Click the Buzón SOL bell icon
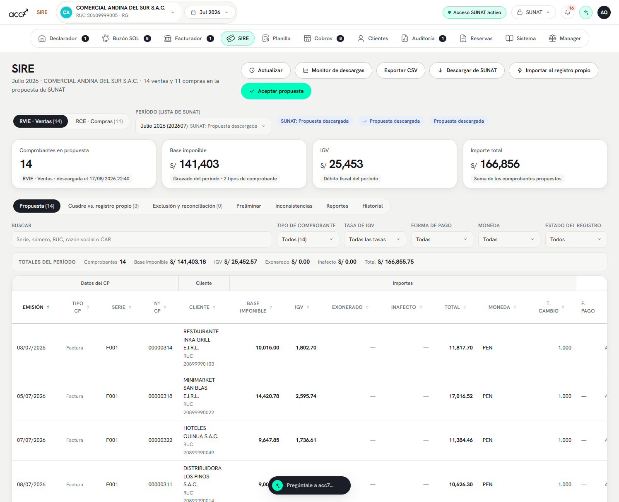 click(106, 39)
